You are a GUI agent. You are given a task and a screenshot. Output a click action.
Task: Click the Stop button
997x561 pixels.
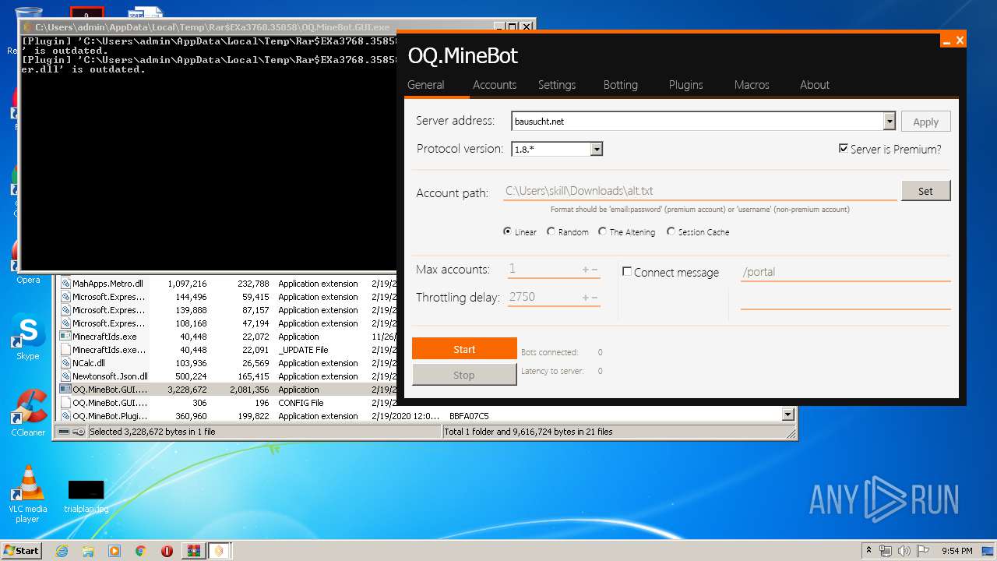click(x=464, y=375)
